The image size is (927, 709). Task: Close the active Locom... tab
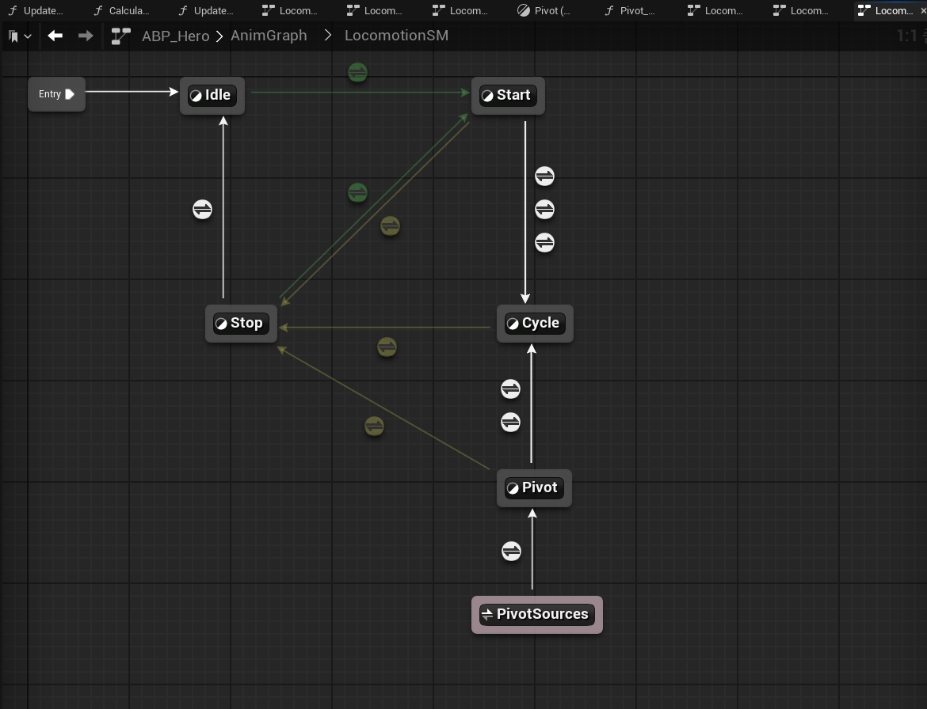point(923,10)
